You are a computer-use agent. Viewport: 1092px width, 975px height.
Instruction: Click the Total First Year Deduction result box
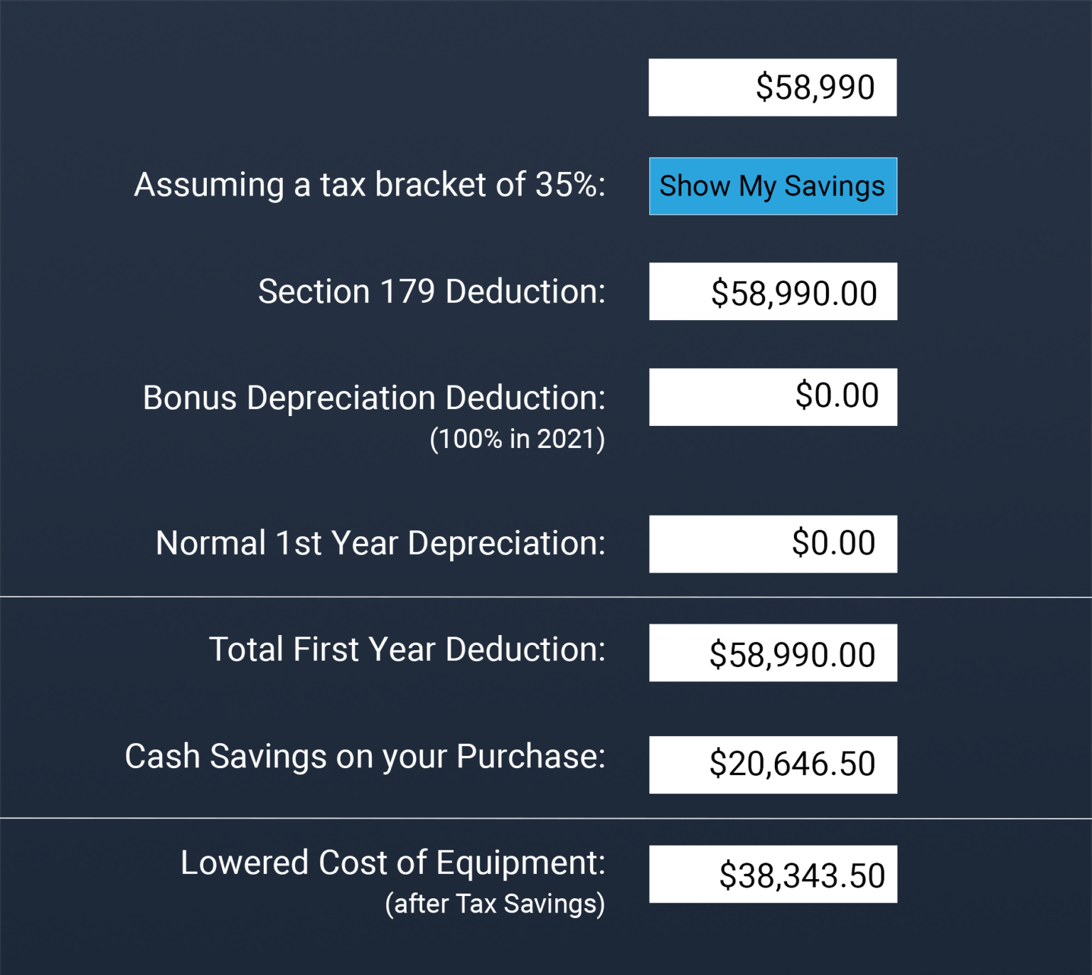(x=773, y=651)
